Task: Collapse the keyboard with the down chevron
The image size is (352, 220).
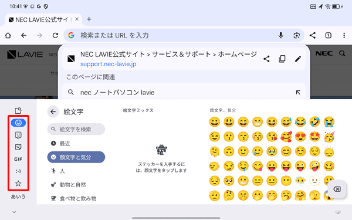Action: 14,212
